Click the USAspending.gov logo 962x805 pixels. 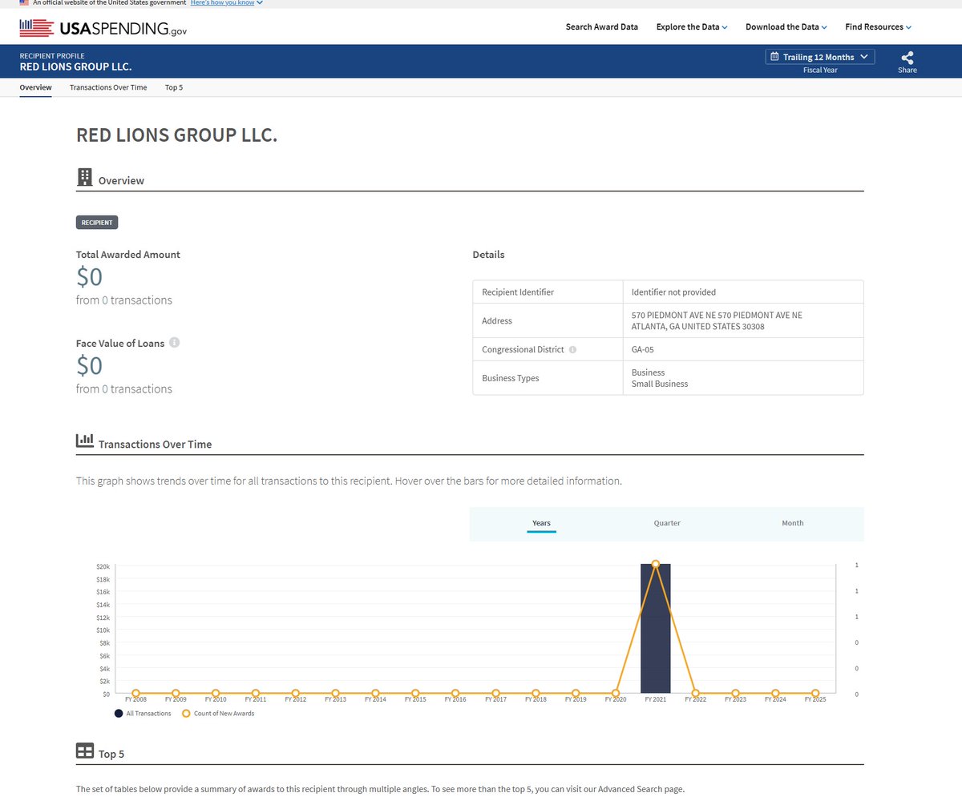(104, 28)
